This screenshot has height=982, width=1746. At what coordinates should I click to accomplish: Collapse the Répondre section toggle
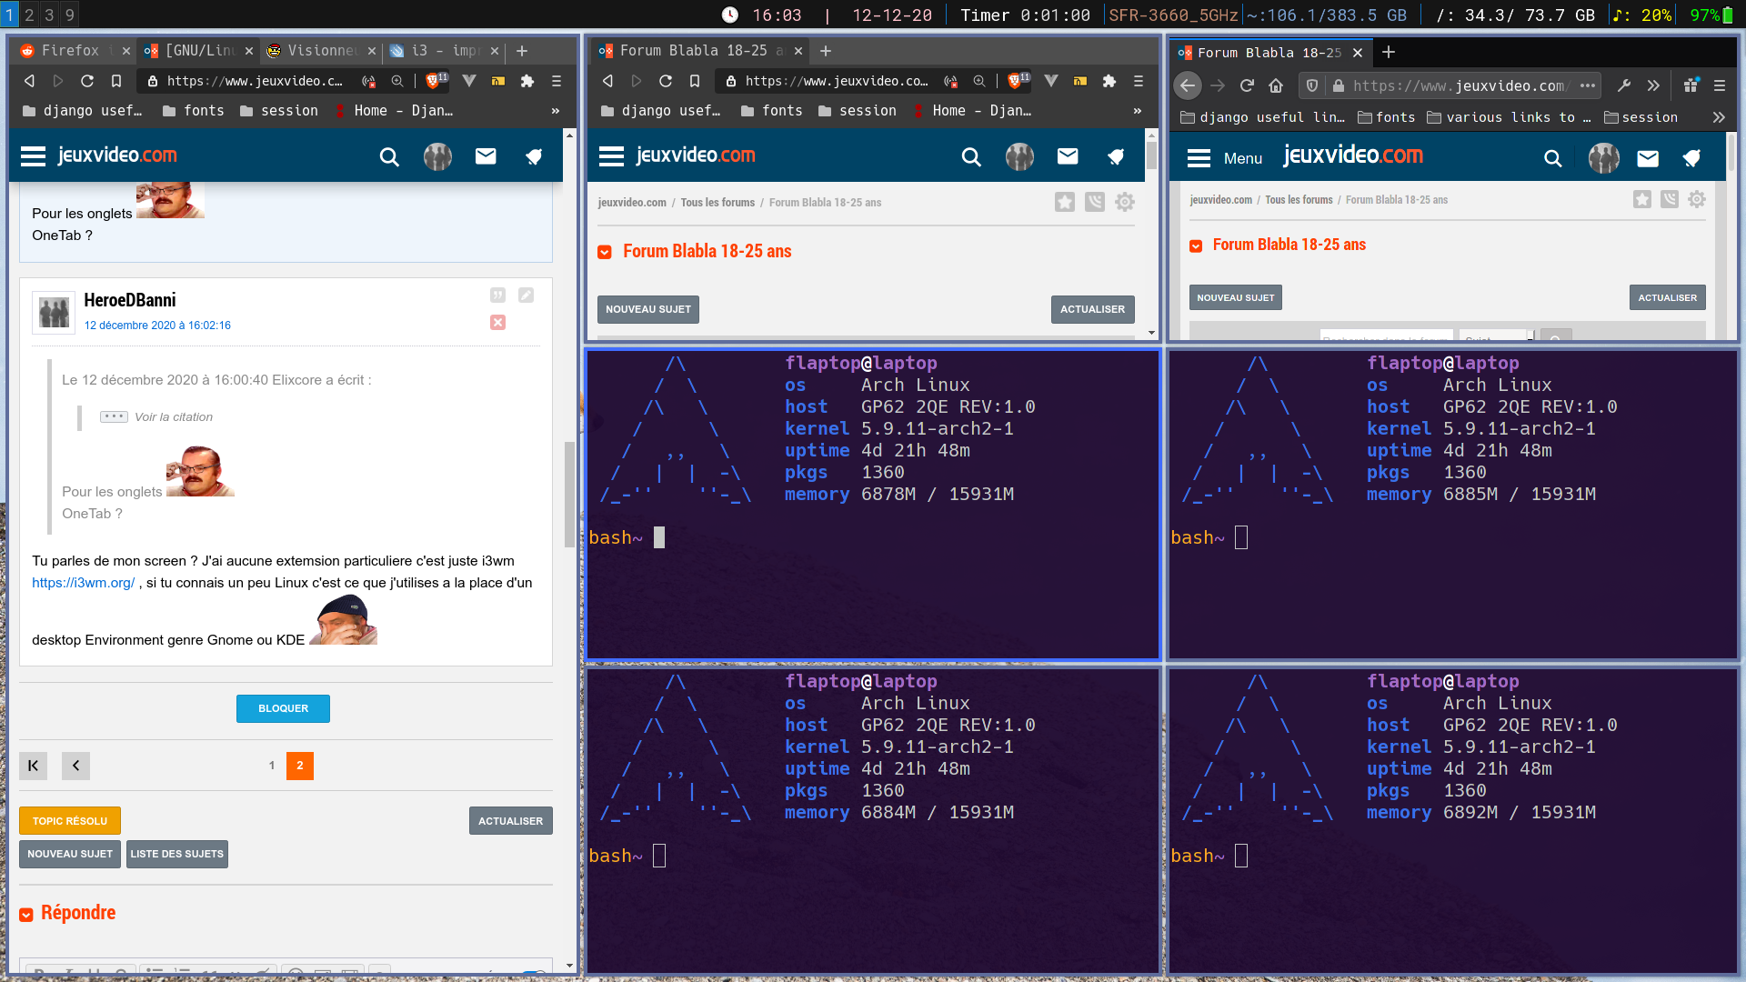pyautogui.click(x=26, y=914)
